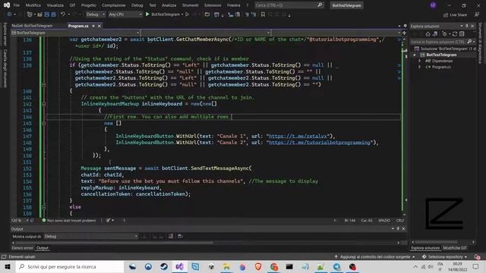Click the Start Without Debugging outline arrow
Screen dimensions: 486x273
tap(187, 14)
